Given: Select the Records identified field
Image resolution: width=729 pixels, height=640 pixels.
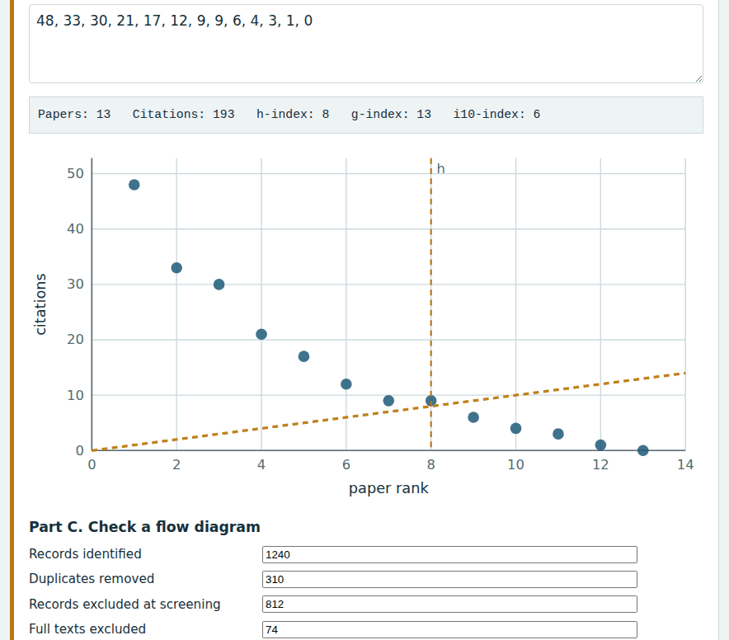Looking at the screenshot, I should 449,554.
